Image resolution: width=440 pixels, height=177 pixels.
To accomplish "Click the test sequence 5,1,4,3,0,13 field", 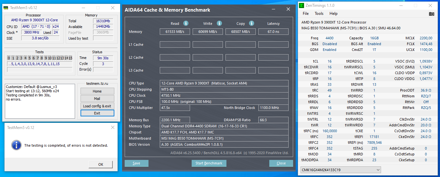I will 39,64.
